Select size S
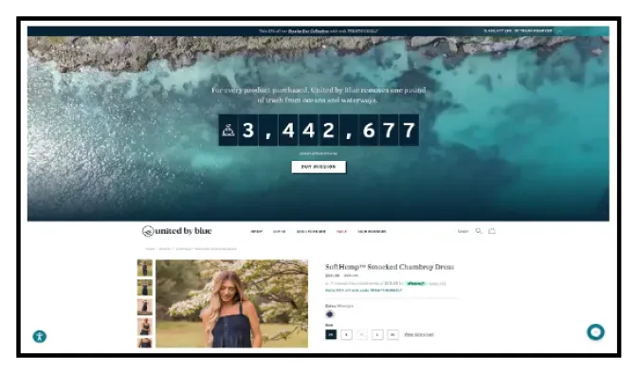The width and height of the screenshot is (638, 374). (x=346, y=334)
